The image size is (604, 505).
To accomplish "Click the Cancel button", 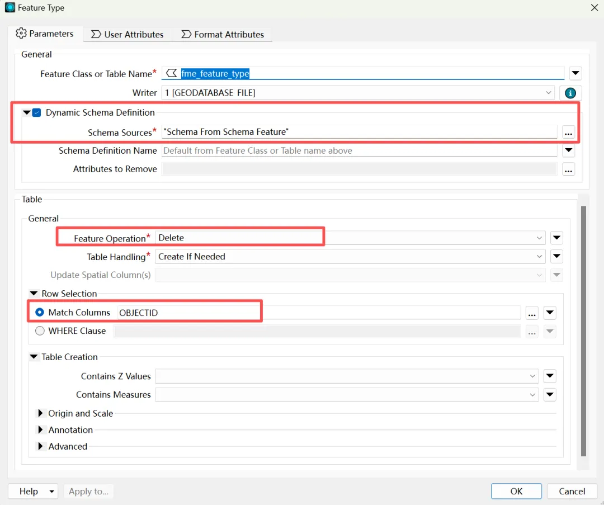I will (572, 491).
